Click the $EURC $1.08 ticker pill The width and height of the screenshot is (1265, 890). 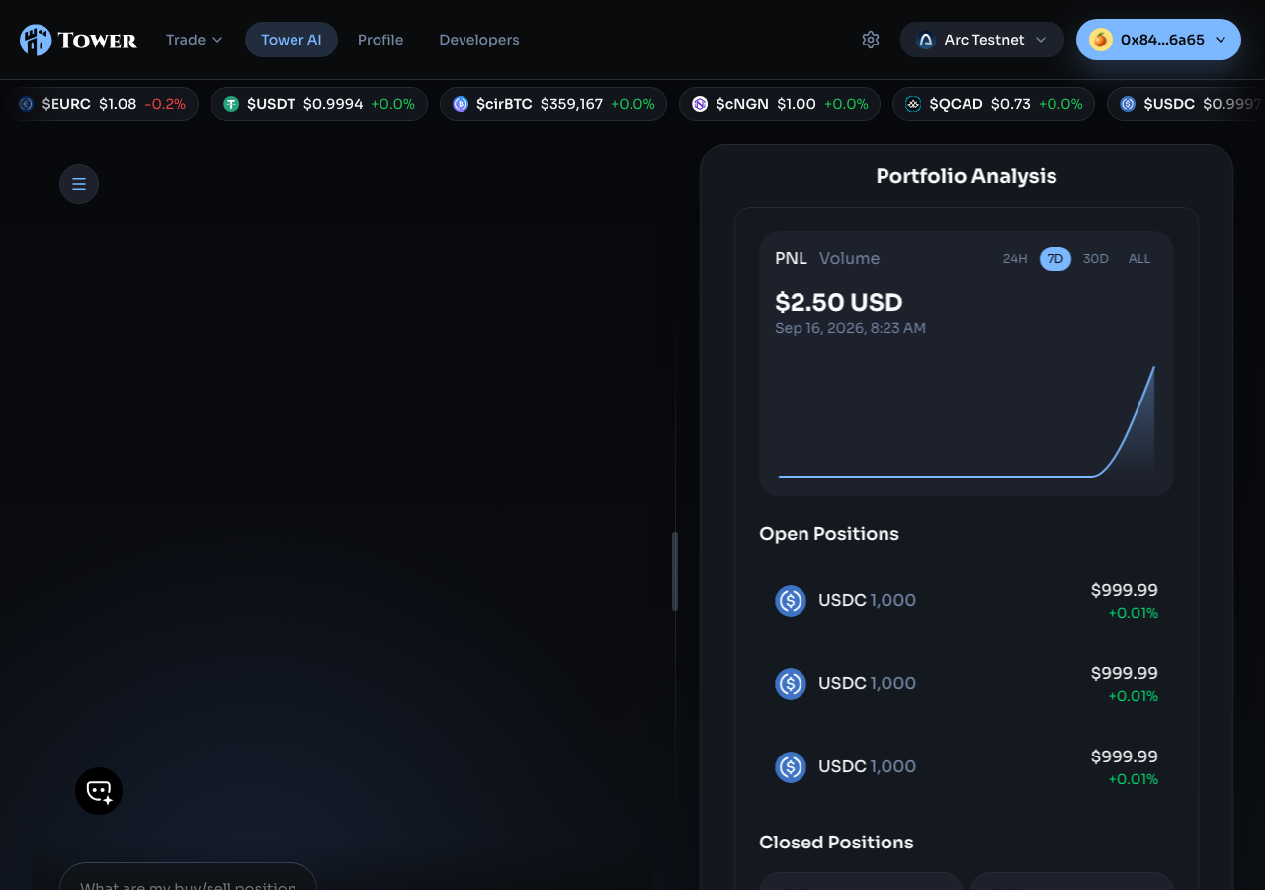103,104
